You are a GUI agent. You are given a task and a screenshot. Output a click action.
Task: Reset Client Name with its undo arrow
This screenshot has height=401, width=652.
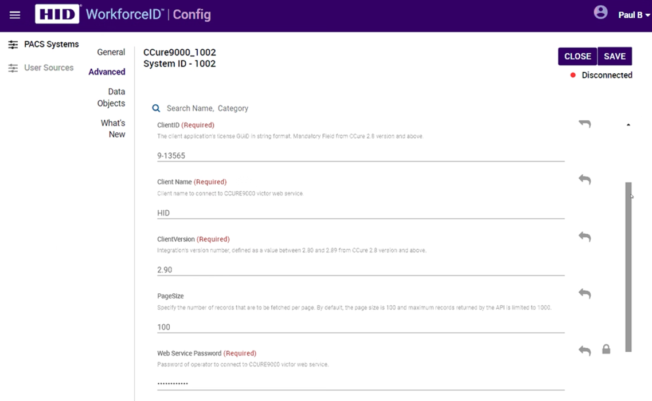point(585,179)
